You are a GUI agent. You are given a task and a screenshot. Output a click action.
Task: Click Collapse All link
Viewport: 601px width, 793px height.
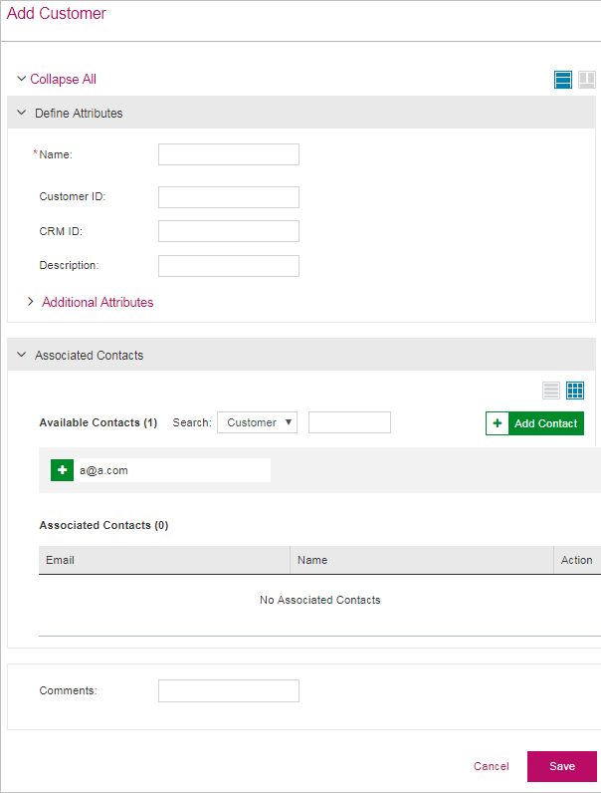coord(62,79)
